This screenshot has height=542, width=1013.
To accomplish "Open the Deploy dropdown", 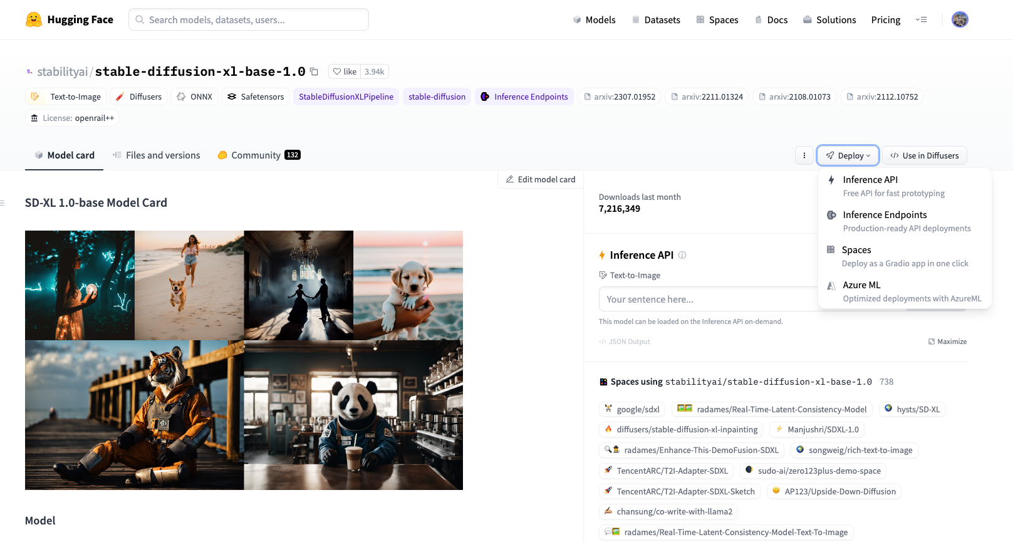I will tap(848, 155).
